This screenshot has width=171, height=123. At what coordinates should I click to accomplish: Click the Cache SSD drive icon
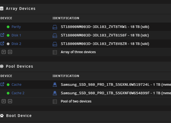click(55, 85)
